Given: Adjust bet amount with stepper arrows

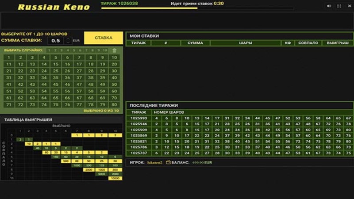Looking at the screenshot, I should (68, 41).
